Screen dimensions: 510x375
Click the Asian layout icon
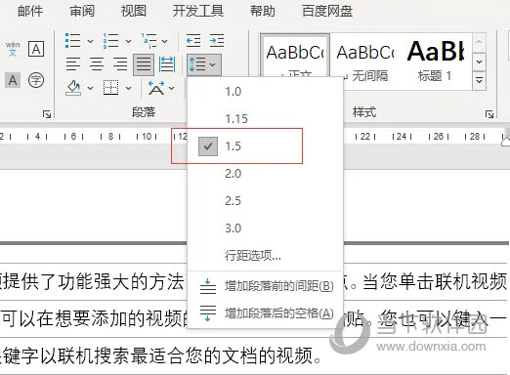[156, 88]
